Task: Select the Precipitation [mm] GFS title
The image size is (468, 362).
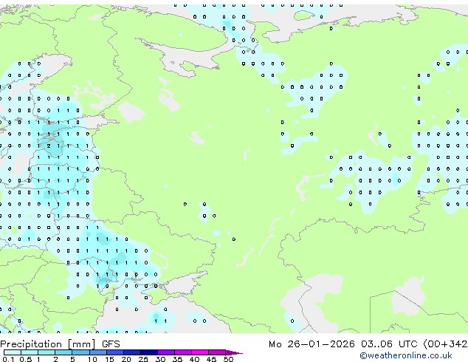Action: (60, 344)
